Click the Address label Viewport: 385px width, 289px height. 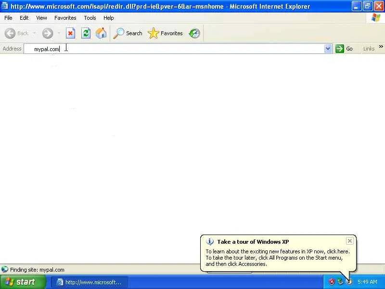(12, 49)
